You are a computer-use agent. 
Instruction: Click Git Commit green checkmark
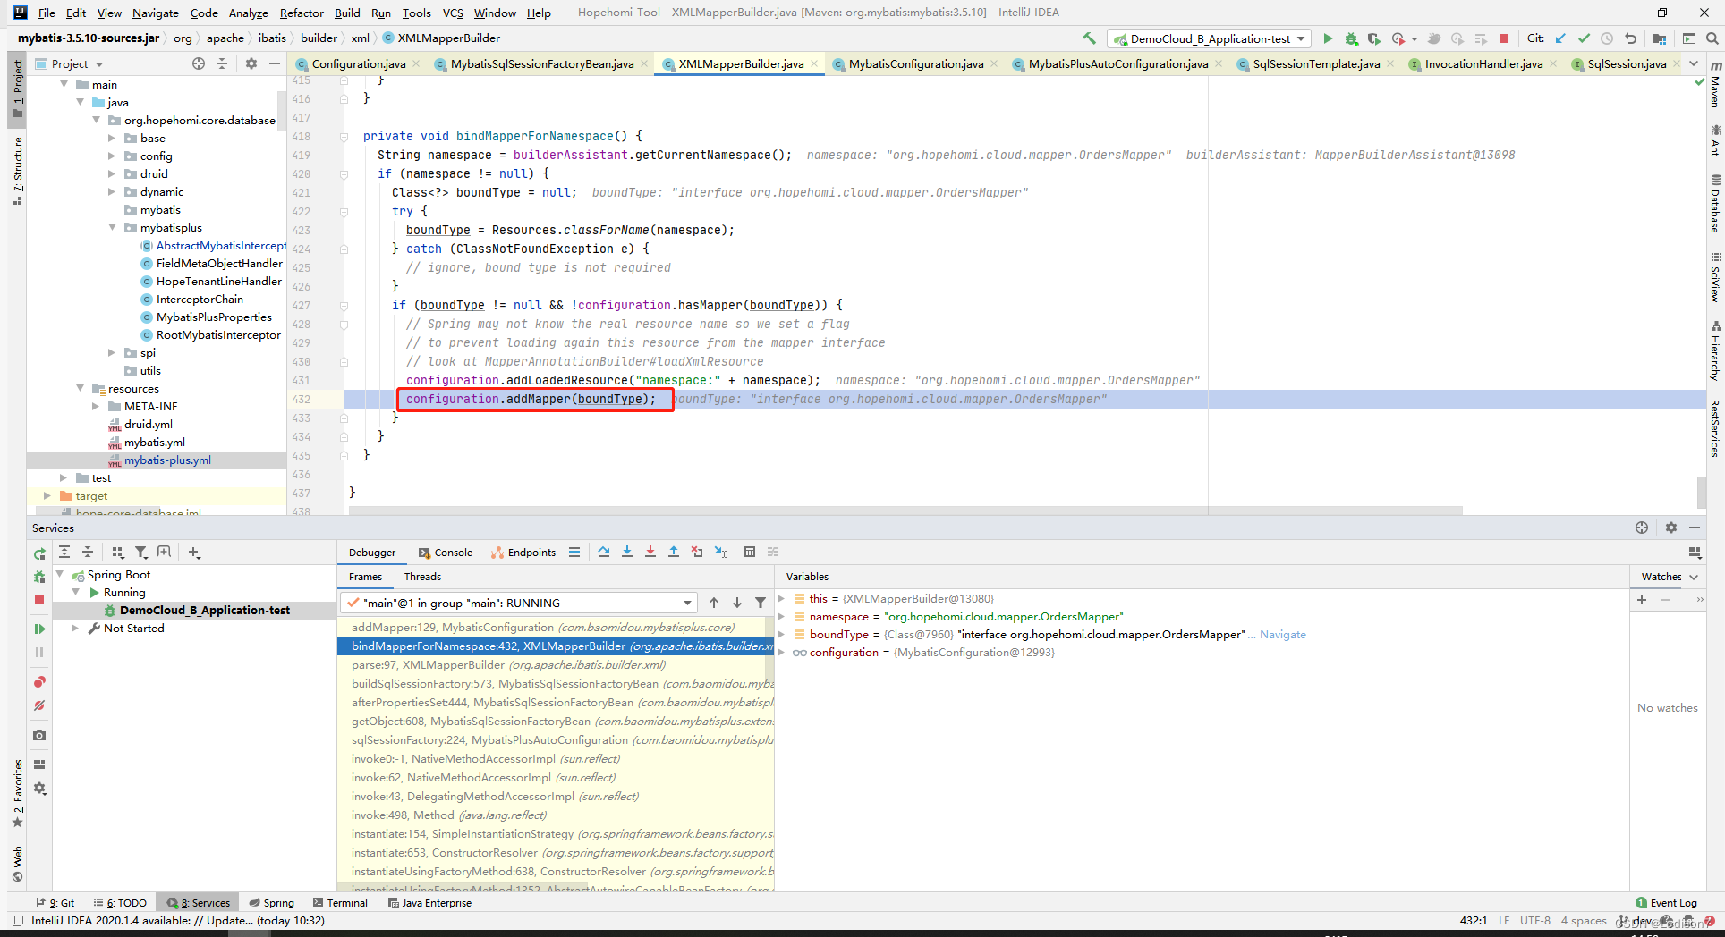[x=1584, y=38]
